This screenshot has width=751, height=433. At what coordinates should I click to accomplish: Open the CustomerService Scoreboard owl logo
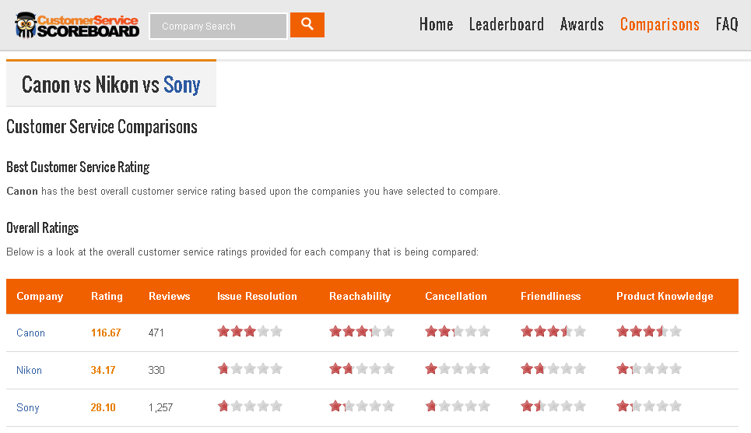tap(77, 26)
